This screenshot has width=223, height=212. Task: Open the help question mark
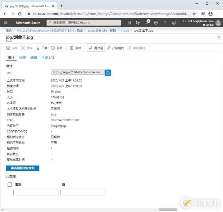(165, 23)
